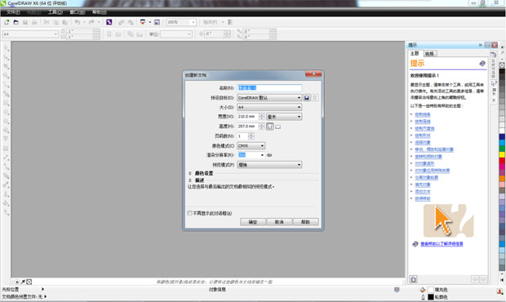Open the page size A4 dropdown in dialog
Viewport: 506px width, 302px height.
click(x=269, y=107)
